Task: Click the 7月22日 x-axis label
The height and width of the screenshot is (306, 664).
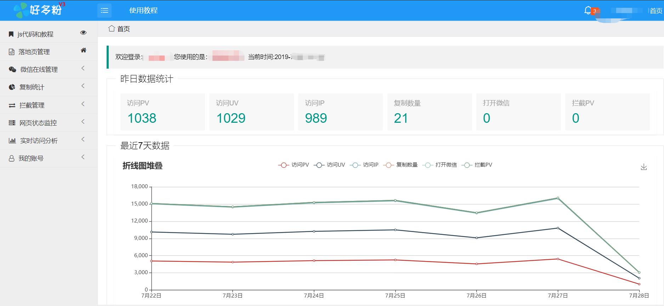Action: 151,296
